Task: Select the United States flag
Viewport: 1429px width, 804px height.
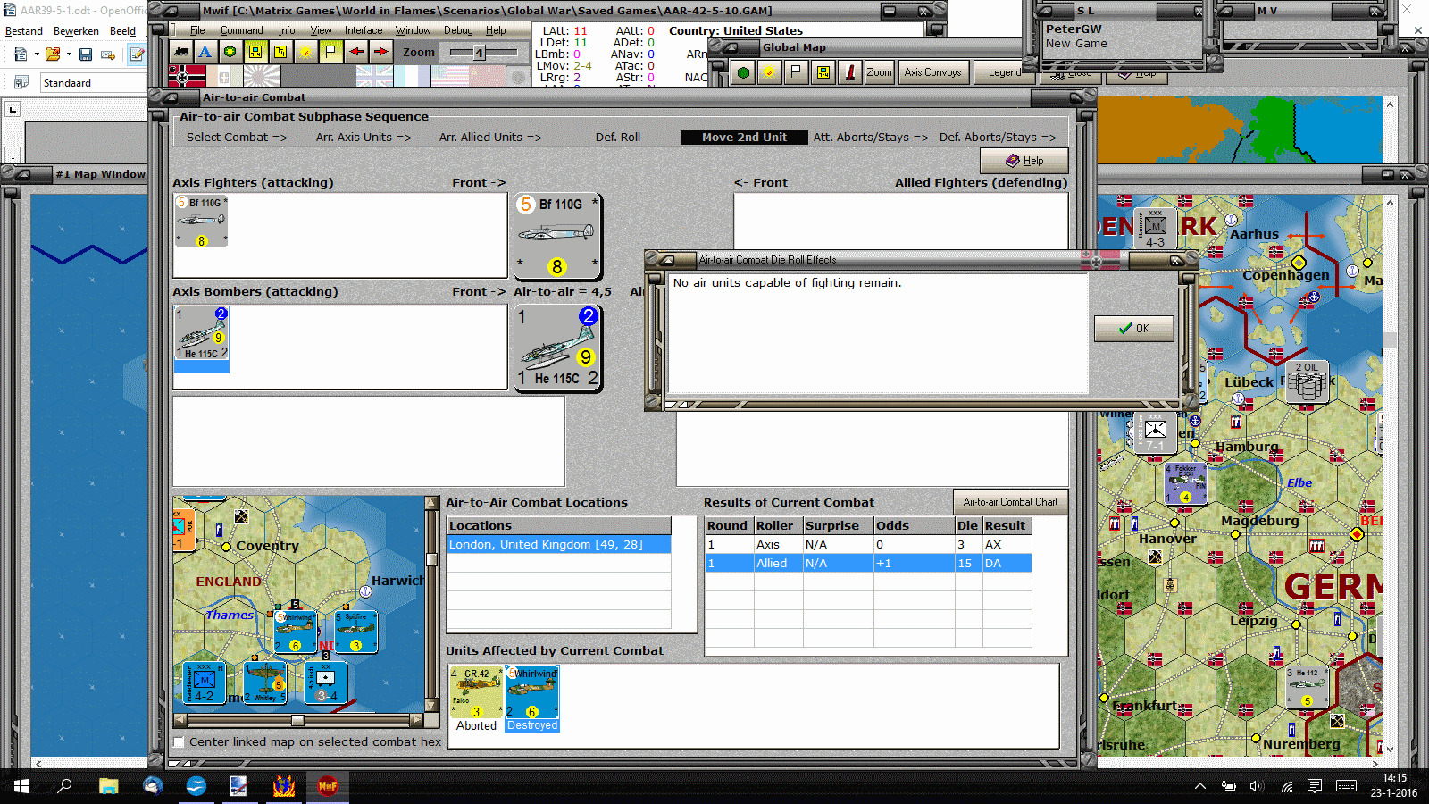Action: [x=449, y=76]
